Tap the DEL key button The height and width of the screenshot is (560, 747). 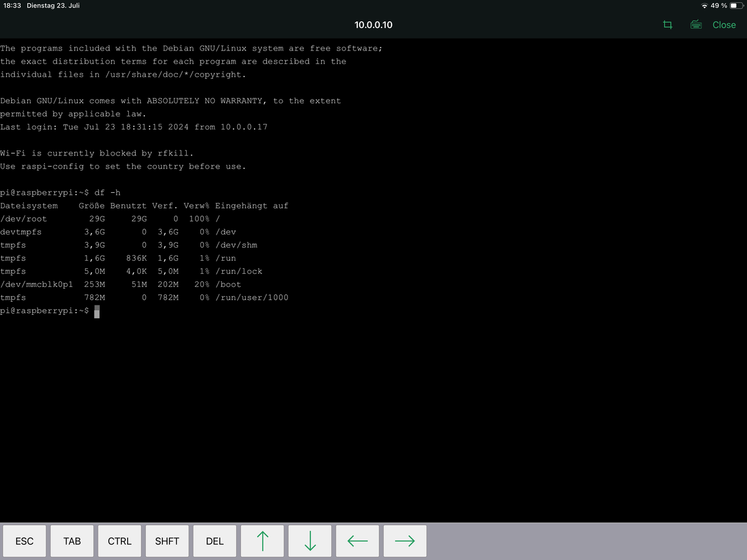click(x=215, y=541)
